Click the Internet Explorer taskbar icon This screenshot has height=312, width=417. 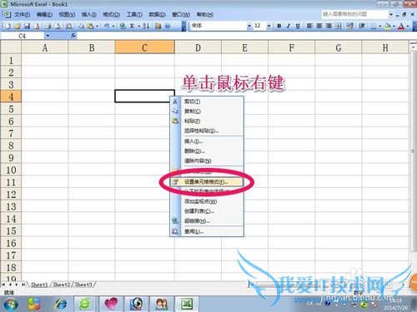pos(60,304)
